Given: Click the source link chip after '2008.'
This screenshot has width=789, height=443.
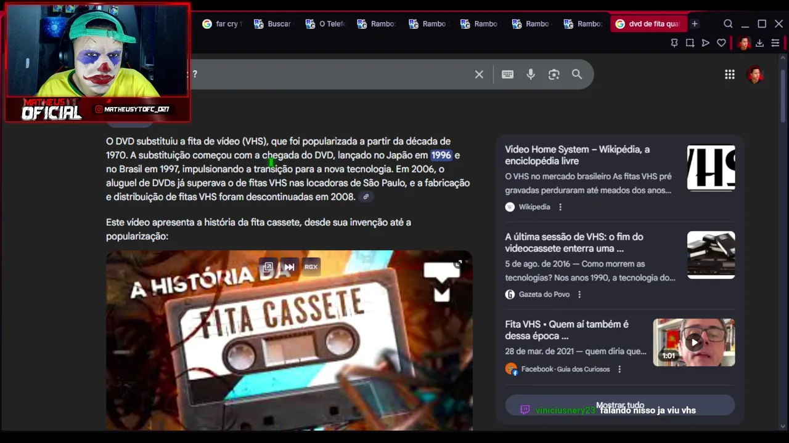Looking at the screenshot, I should (366, 197).
